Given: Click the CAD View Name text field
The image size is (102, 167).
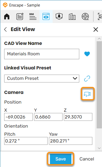Looking at the screenshot, I should click(42, 54).
